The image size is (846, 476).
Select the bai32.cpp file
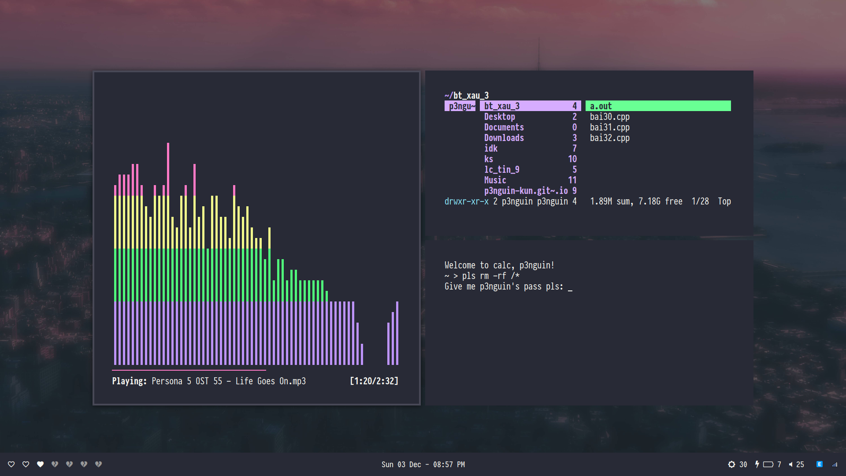[x=610, y=138]
